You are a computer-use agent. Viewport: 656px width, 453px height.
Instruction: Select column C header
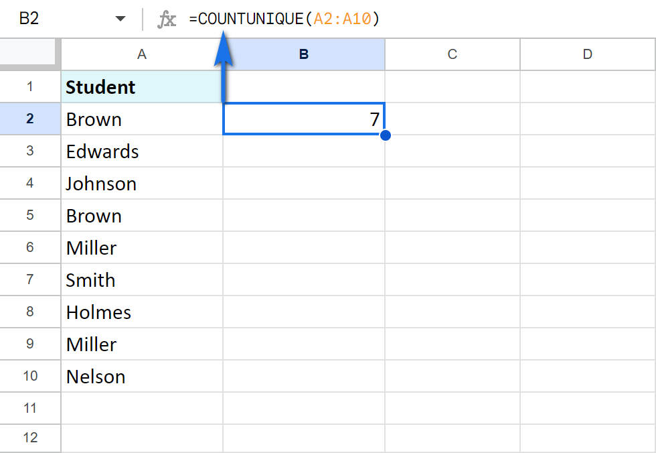pyautogui.click(x=452, y=54)
